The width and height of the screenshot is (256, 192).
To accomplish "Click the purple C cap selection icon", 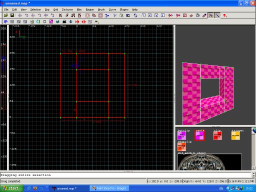I will tap(51, 21).
